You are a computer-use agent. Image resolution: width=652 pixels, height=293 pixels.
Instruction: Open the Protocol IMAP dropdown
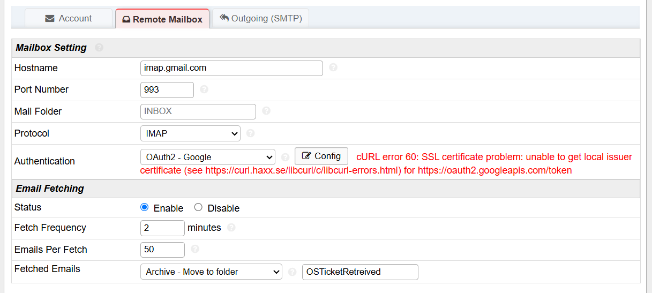pyautogui.click(x=190, y=133)
